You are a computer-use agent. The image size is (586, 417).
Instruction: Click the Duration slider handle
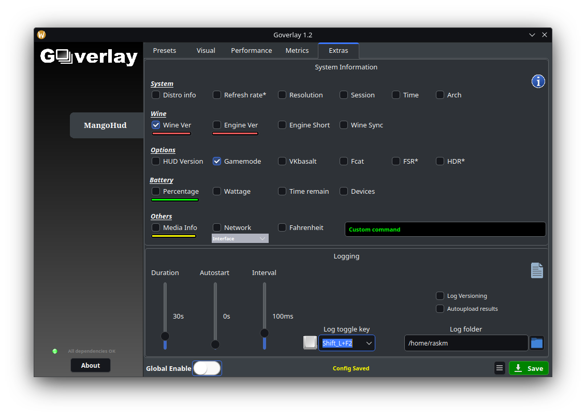(x=165, y=336)
